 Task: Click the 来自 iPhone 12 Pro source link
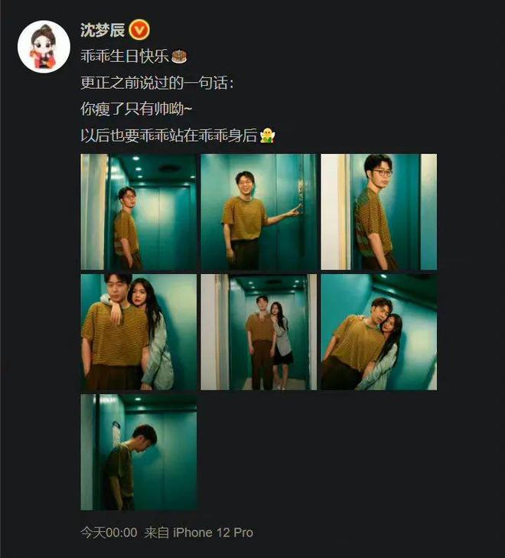click(x=198, y=533)
